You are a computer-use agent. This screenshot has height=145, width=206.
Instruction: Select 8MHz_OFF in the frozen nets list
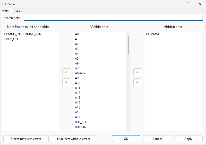(11, 39)
